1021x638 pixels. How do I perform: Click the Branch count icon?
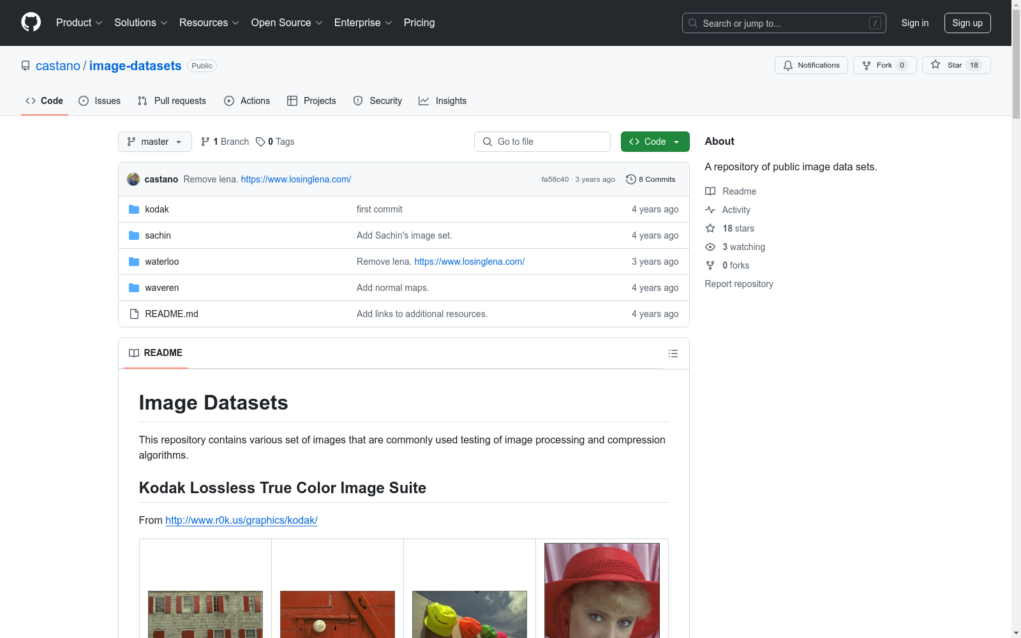[x=205, y=142]
